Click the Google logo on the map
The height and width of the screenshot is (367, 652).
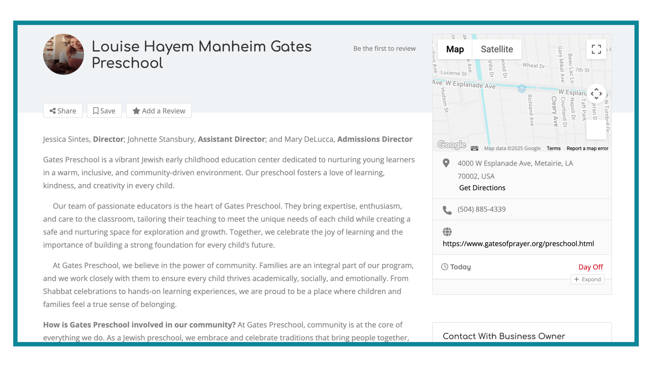[452, 145]
